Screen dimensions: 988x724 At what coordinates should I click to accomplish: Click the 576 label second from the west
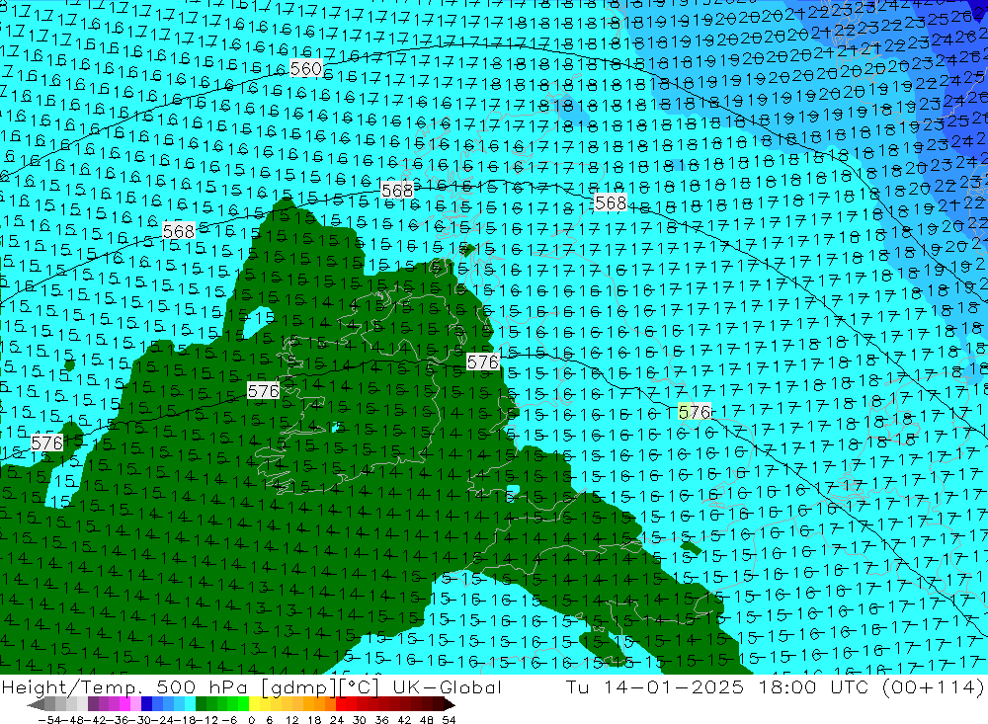(x=264, y=391)
